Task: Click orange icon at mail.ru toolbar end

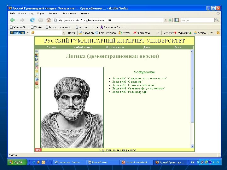Action: coord(218,33)
